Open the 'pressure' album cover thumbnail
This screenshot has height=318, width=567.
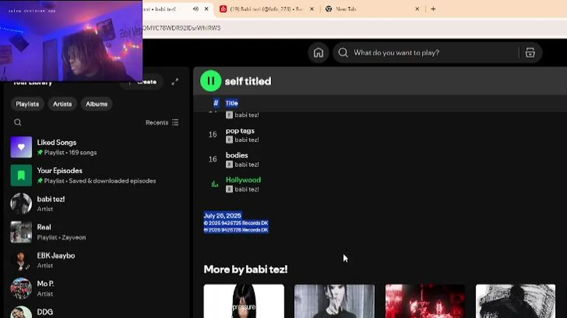244,301
